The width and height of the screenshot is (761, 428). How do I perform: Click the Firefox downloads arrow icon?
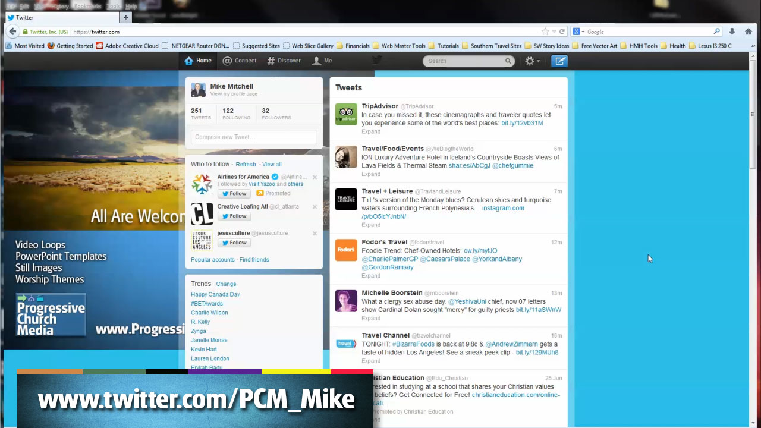(732, 32)
